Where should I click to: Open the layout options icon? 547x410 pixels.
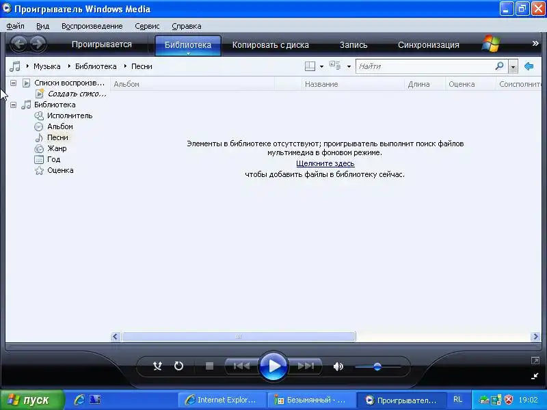pyautogui.click(x=310, y=66)
